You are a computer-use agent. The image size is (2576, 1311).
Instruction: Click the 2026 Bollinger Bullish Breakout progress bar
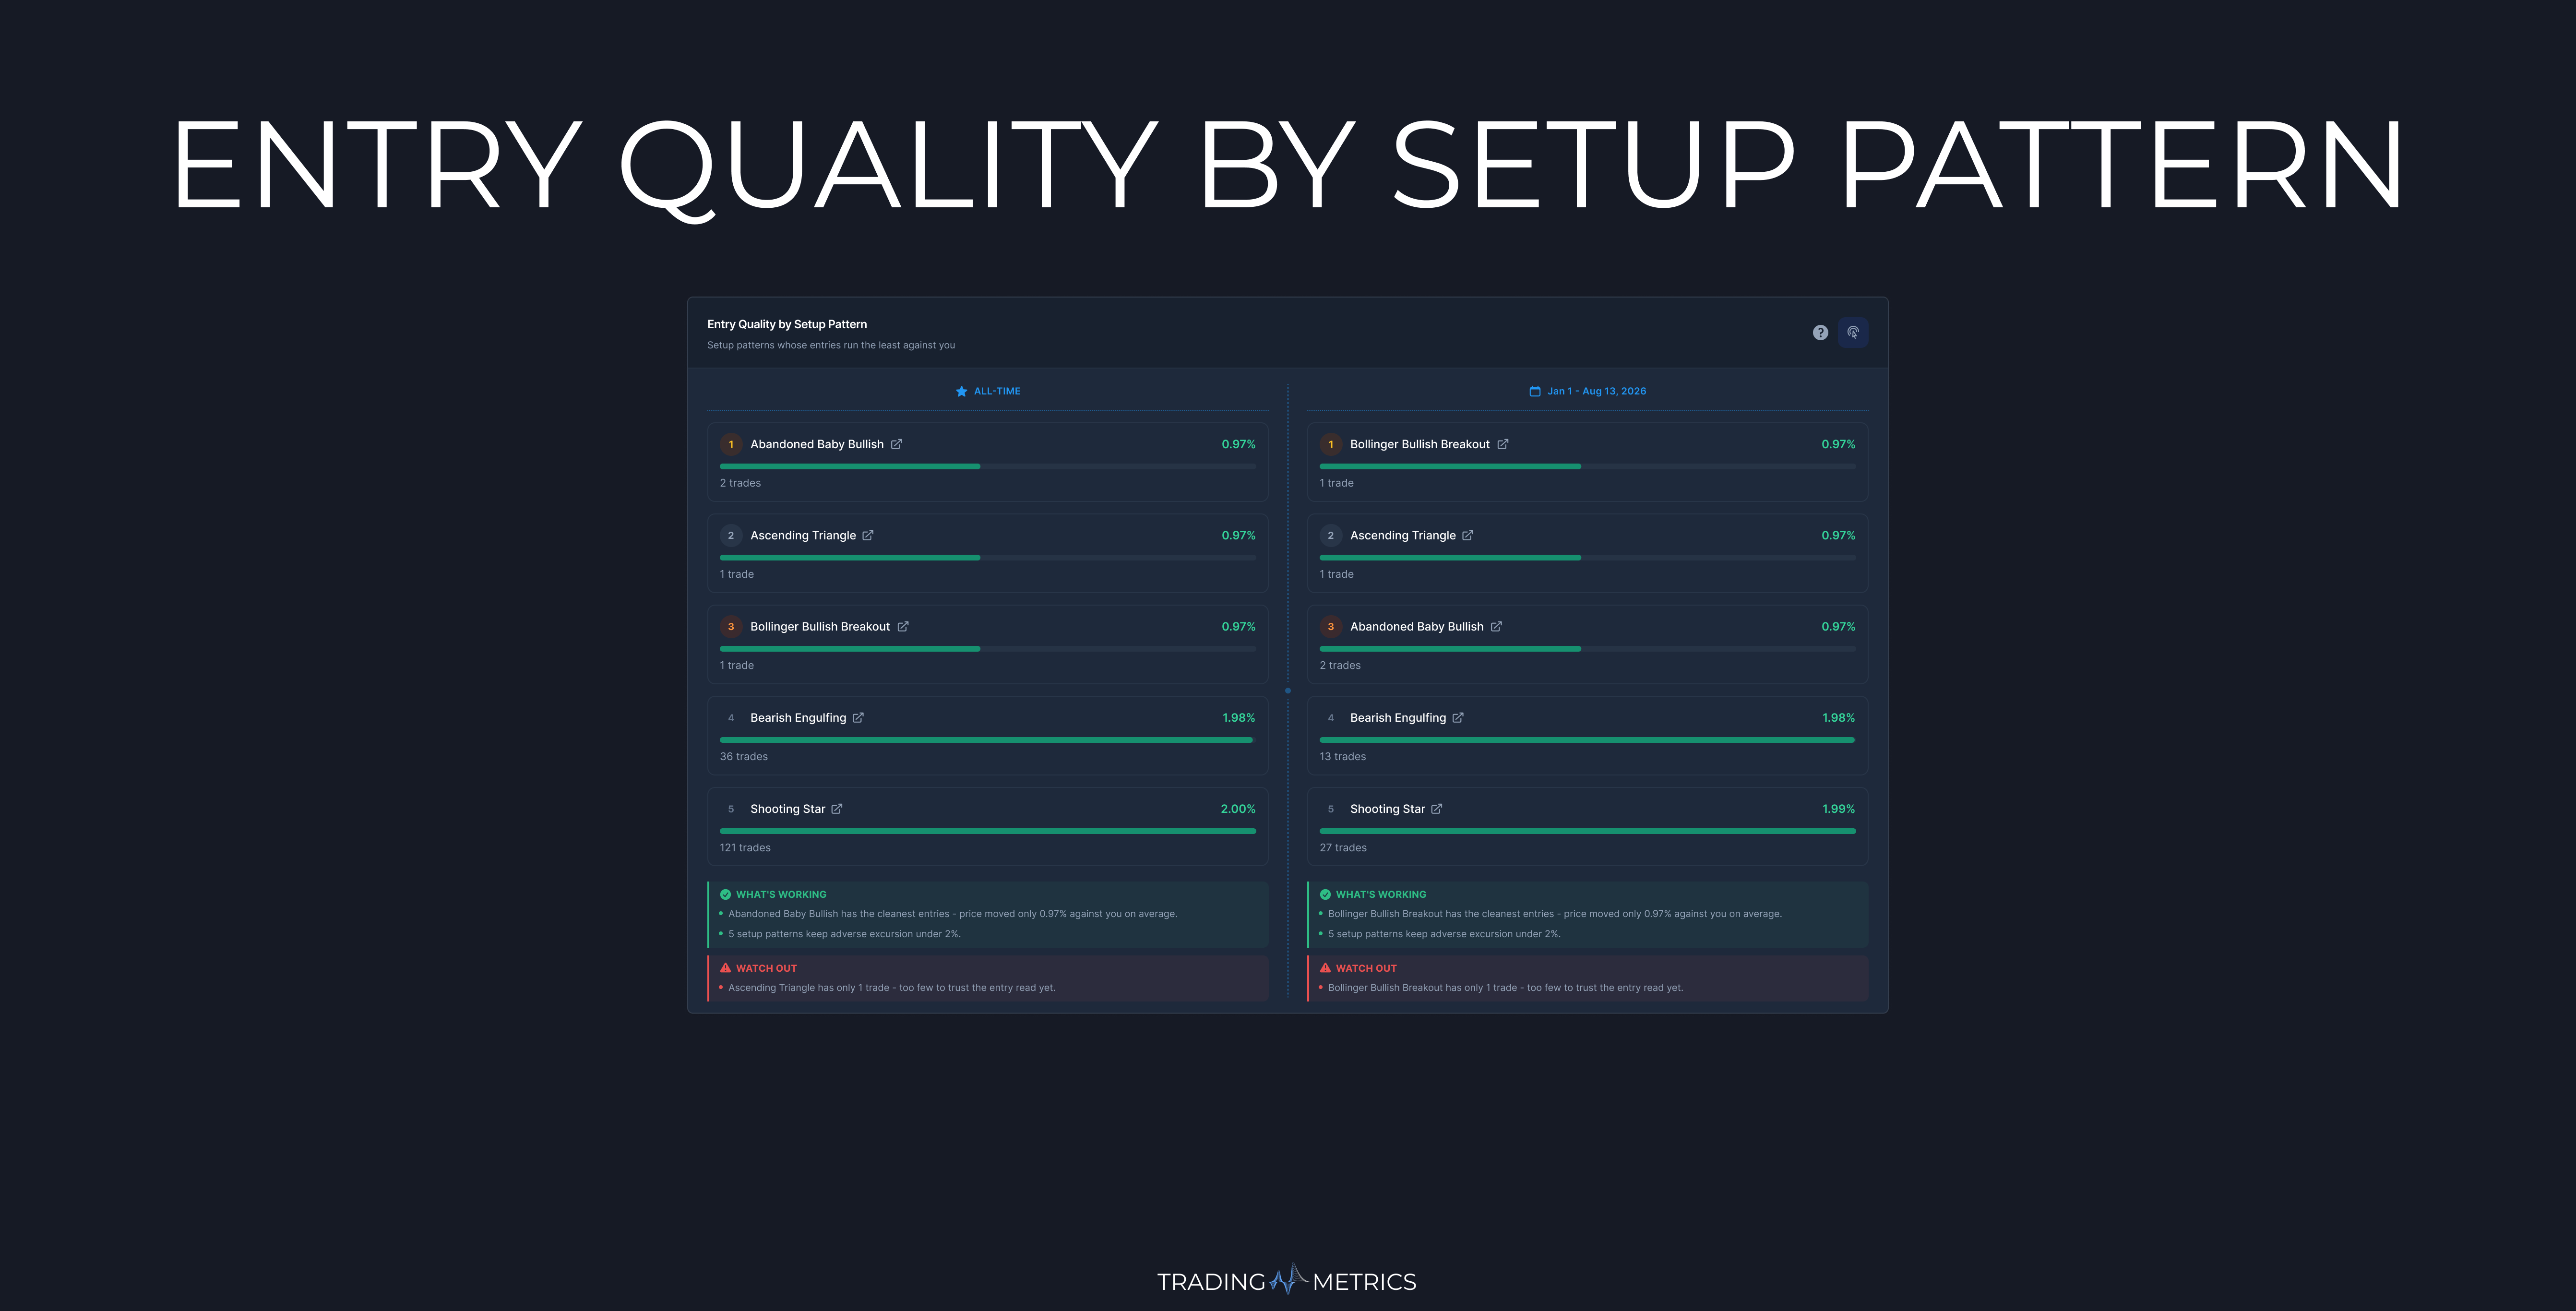(1588, 466)
